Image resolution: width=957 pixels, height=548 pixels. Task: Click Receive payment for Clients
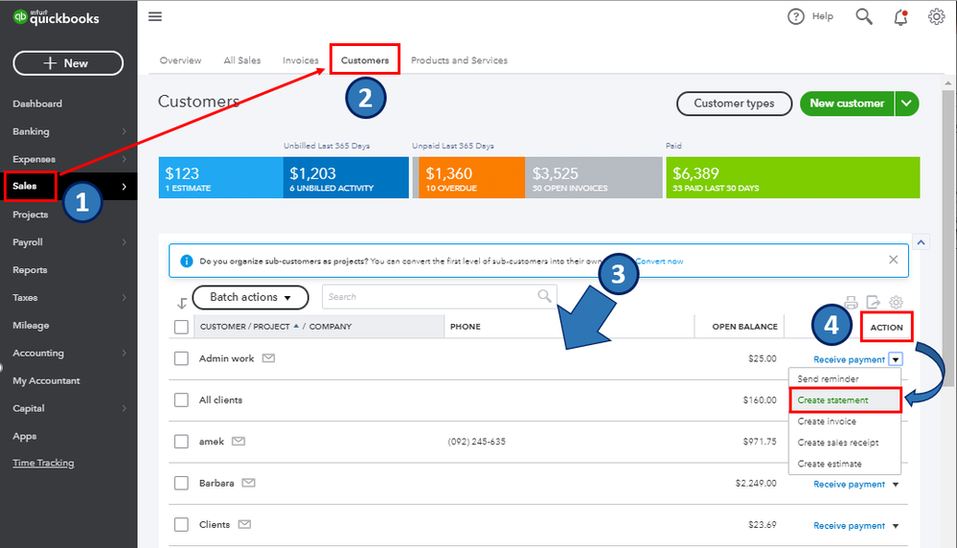click(849, 525)
